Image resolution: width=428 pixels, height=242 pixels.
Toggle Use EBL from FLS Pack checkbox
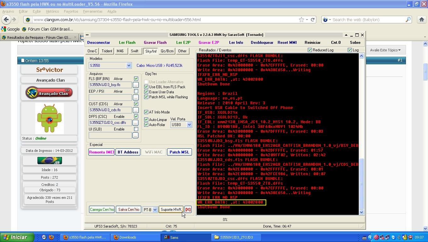(146, 87)
